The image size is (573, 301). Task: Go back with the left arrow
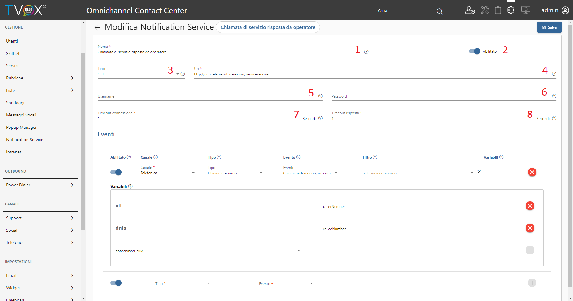[x=97, y=27]
